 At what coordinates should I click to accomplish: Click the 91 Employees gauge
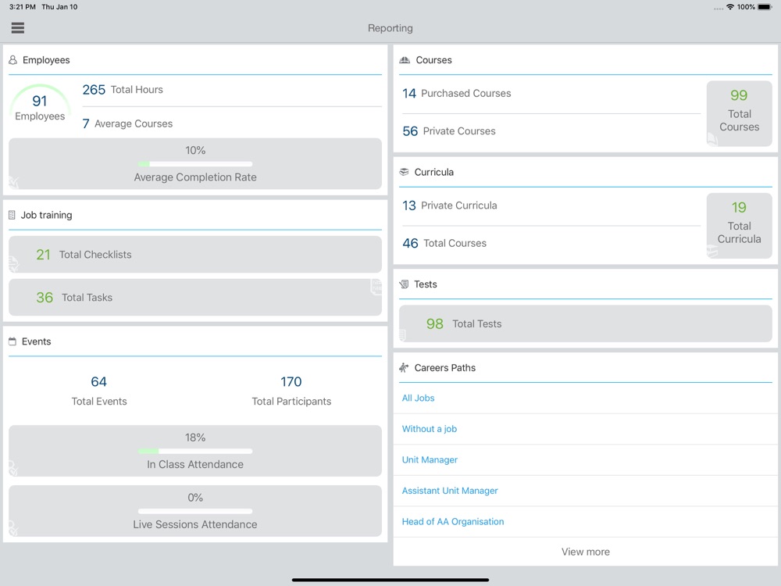40,104
